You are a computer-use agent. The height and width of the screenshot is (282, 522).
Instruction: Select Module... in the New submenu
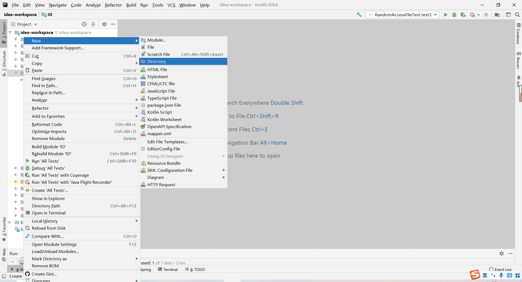[x=183, y=40]
